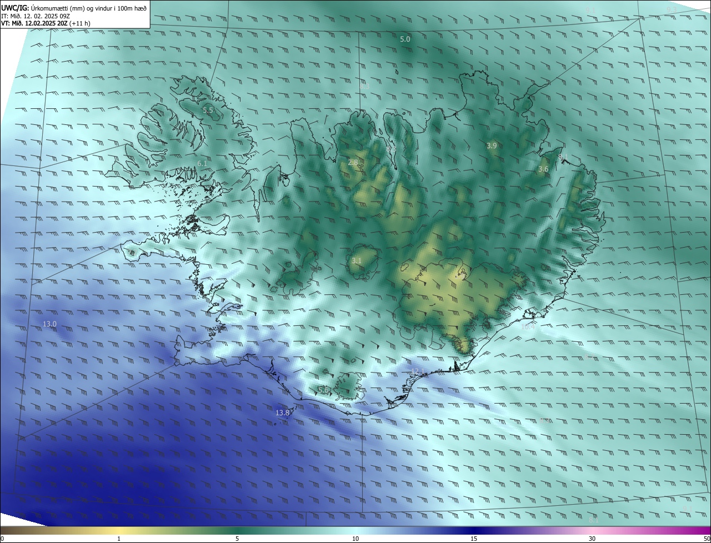Screen dimensions: 711x543
Task: Click the 12.1 value label on the south coast
Action: [x=417, y=371]
